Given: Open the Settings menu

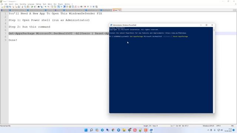Looking at the screenshot, I should coord(39,4).
